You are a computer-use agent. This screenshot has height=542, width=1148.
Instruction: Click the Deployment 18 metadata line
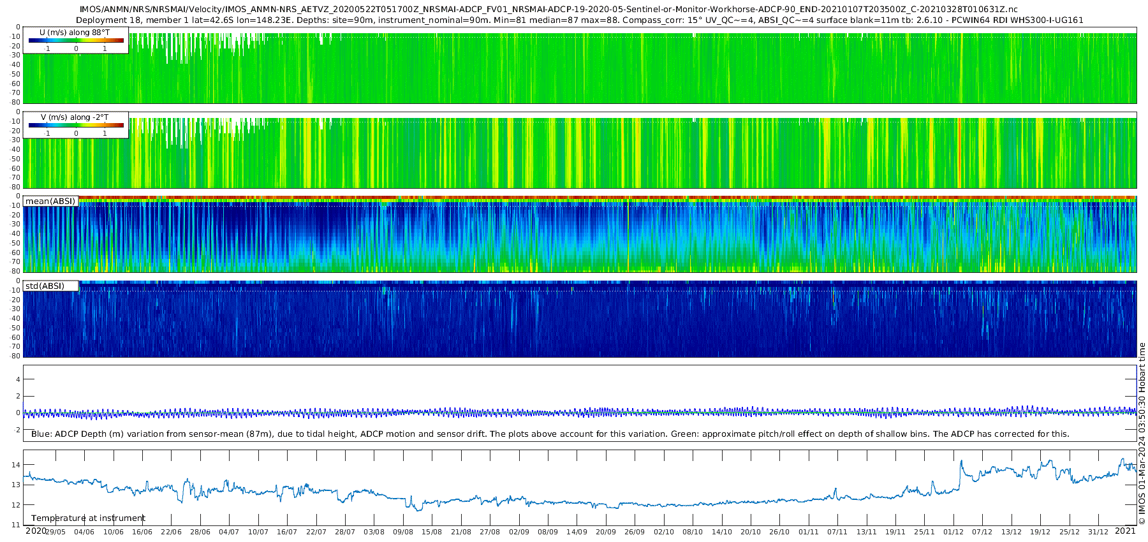tap(579, 20)
